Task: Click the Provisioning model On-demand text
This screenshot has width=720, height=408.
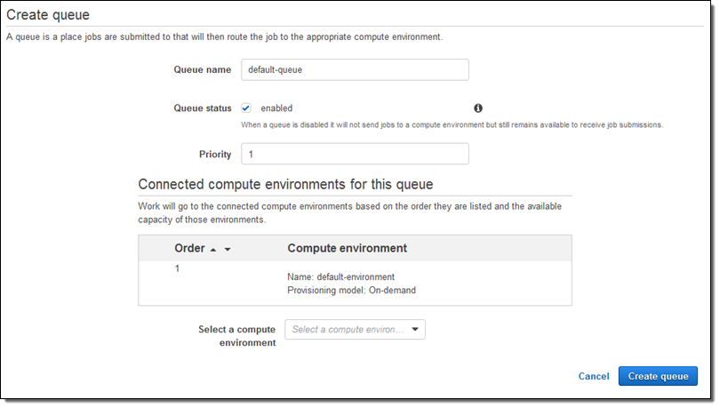Action: (352, 290)
